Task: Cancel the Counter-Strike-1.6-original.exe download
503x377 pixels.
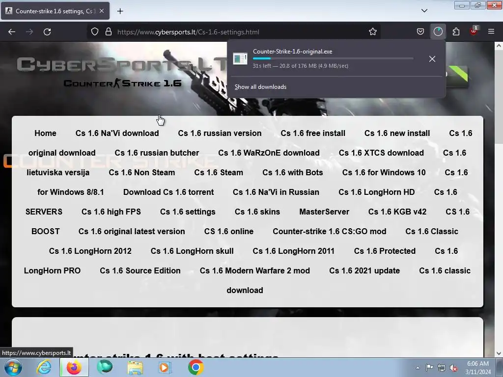Action: (x=432, y=59)
